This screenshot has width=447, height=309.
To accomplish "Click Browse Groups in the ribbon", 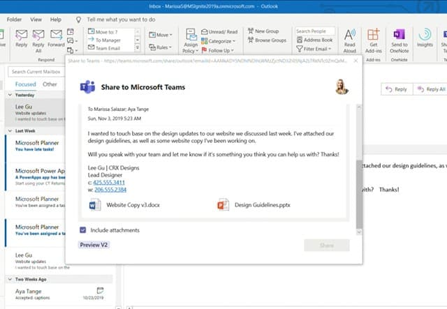I will pyautogui.click(x=267, y=40).
